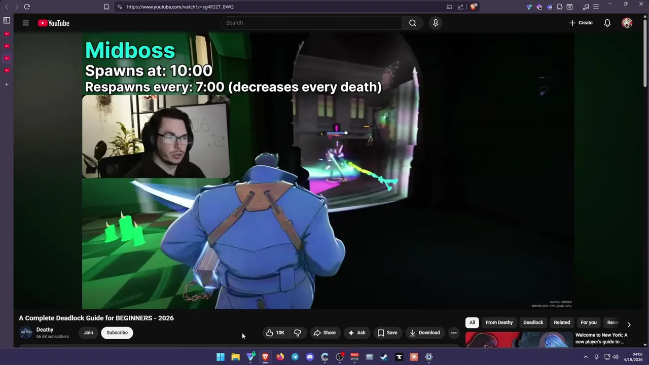The width and height of the screenshot is (649, 365).
Task: Open Voicemeeter from the taskbar
Action: pyautogui.click(x=354, y=357)
